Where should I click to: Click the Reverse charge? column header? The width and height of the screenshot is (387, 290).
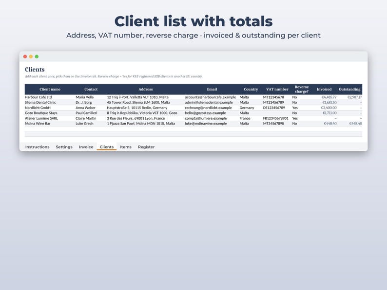pos(302,89)
